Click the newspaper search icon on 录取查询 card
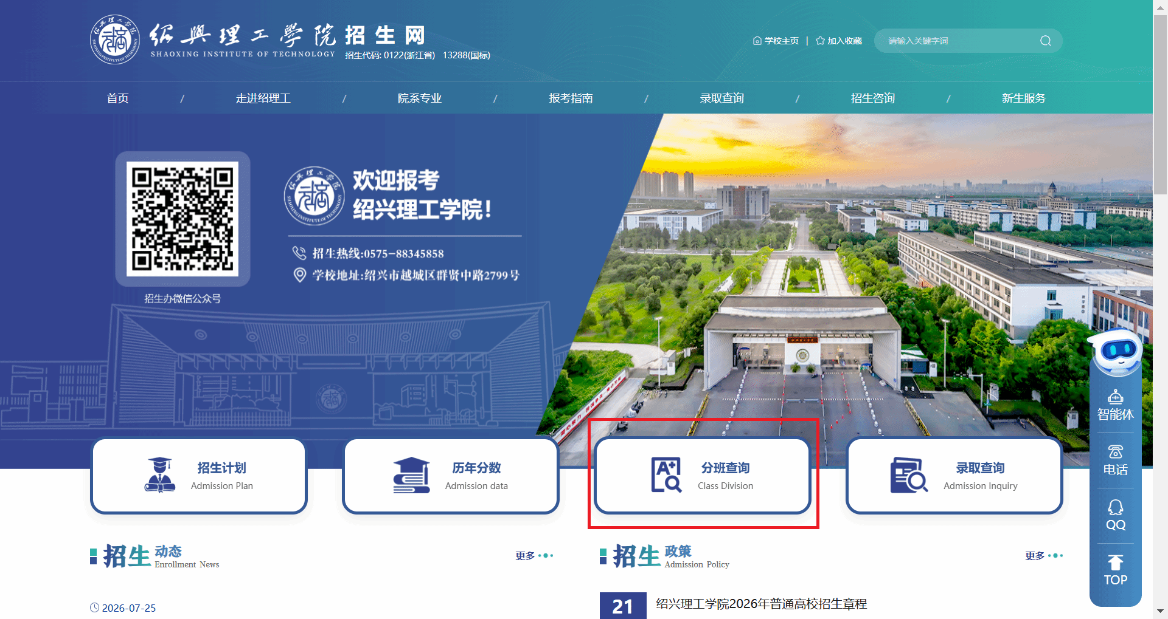The width and height of the screenshot is (1168, 619). pyautogui.click(x=909, y=475)
